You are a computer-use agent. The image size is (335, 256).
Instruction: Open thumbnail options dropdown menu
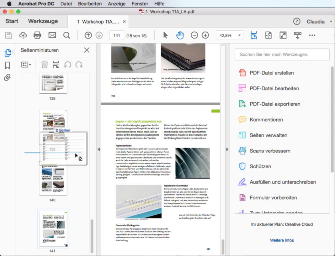click(x=26, y=65)
